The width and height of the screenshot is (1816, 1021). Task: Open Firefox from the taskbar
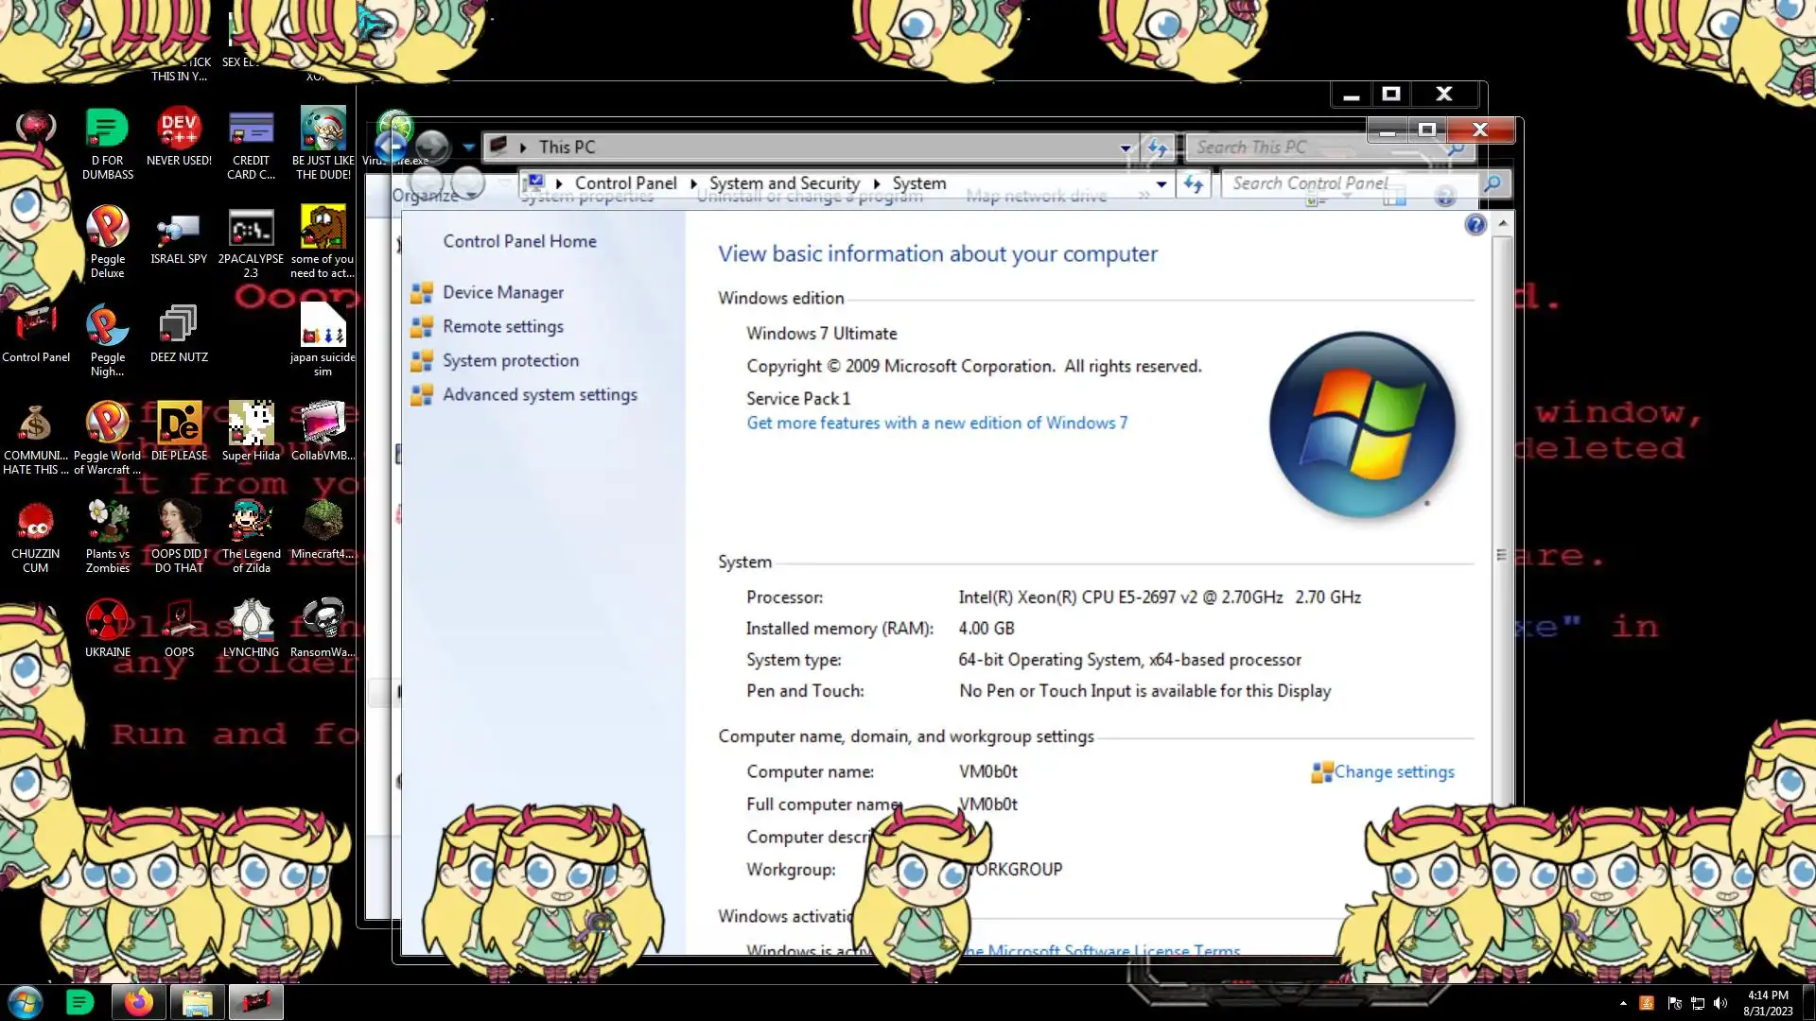[139, 1002]
